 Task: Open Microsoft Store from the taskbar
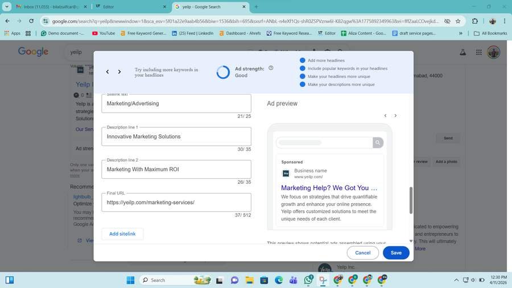[264, 280]
